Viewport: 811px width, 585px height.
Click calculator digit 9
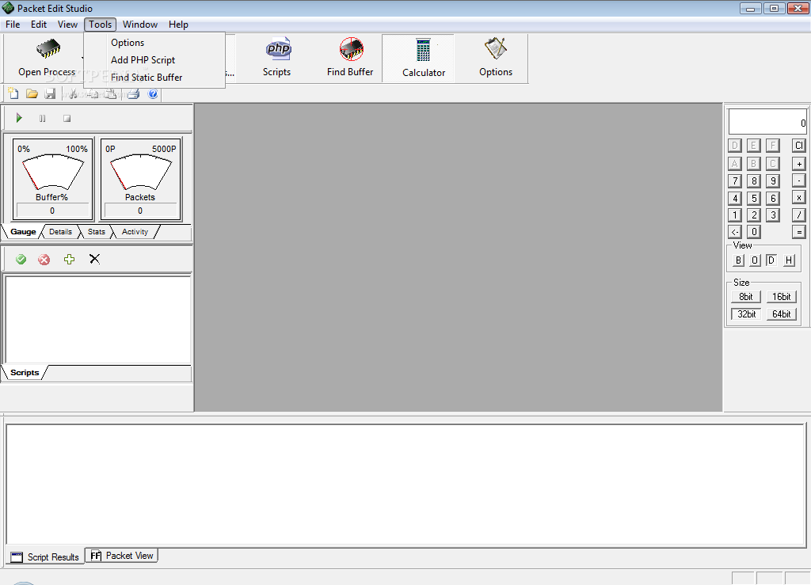click(773, 180)
